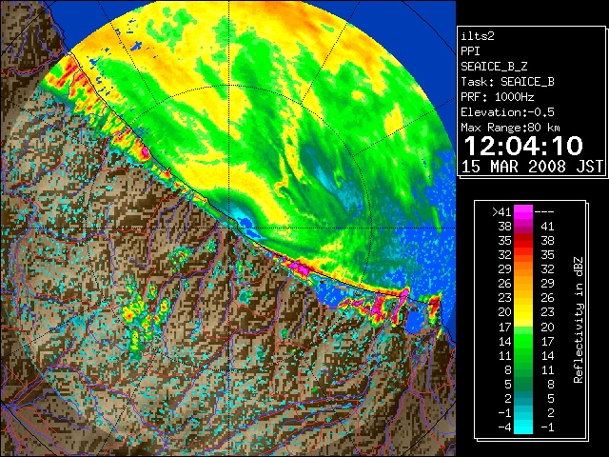The height and width of the screenshot is (457, 609).
Task: Pick the magenta swatch atop the color bar
Action: 523,211
